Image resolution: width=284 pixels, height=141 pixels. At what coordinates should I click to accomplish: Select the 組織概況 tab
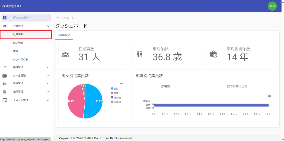pyautogui.click(x=64, y=35)
